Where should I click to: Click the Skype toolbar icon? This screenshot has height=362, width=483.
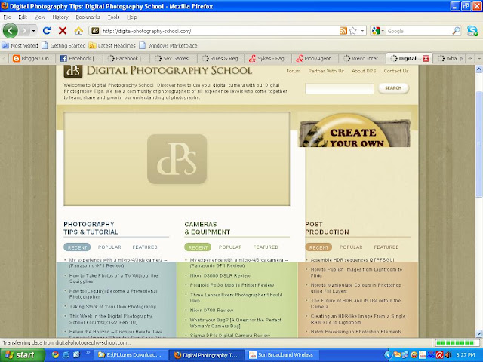pyautogui.click(x=472, y=31)
